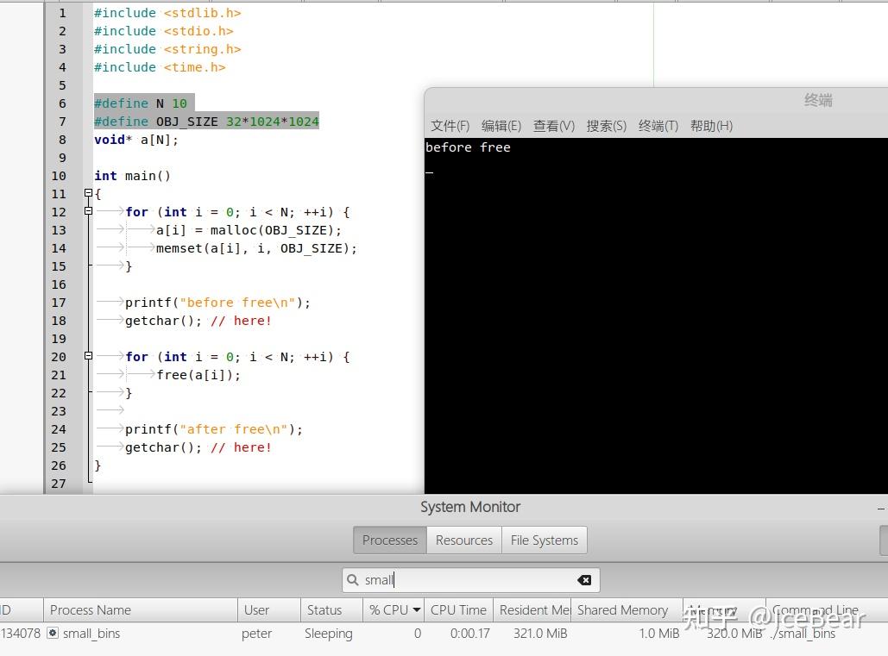Click the 'before free' output in terminal

coord(468,147)
